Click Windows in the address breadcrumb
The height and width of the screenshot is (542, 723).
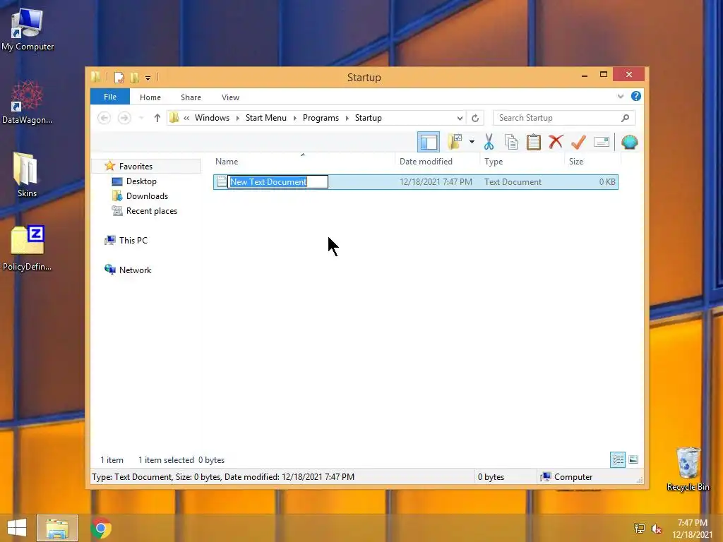click(212, 118)
